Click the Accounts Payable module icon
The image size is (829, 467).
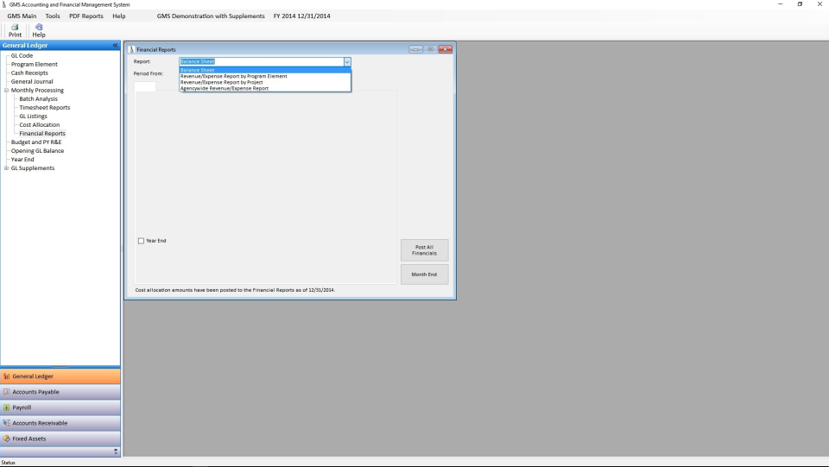(x=6, y=392)
